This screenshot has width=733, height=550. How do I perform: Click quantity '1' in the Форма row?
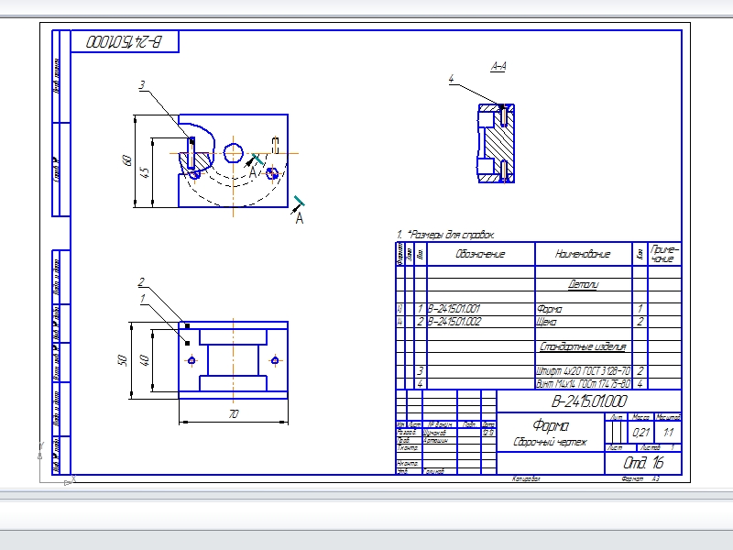tap(640, 309)
